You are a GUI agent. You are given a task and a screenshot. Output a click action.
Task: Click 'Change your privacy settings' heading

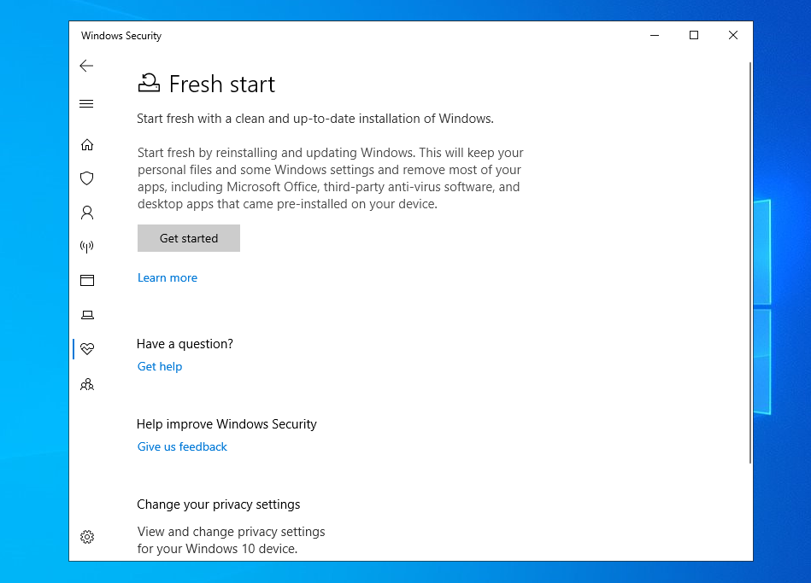click(218, 504)
